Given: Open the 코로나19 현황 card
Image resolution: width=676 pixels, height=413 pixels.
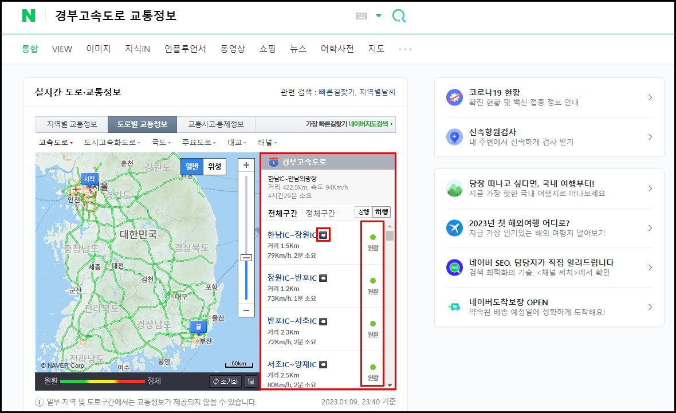Looking at the screenshot, I should click(549, 97).
